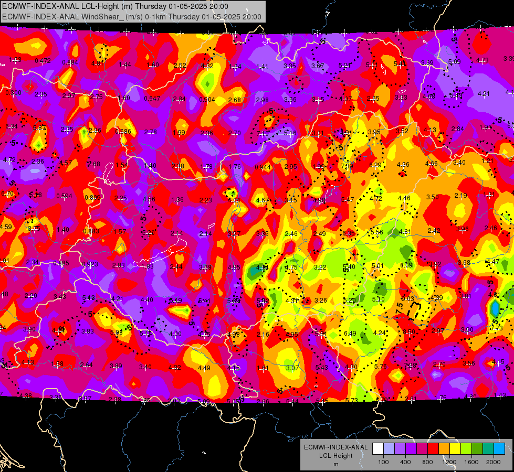Click the wind shear value 7.10

pos(263,134)
